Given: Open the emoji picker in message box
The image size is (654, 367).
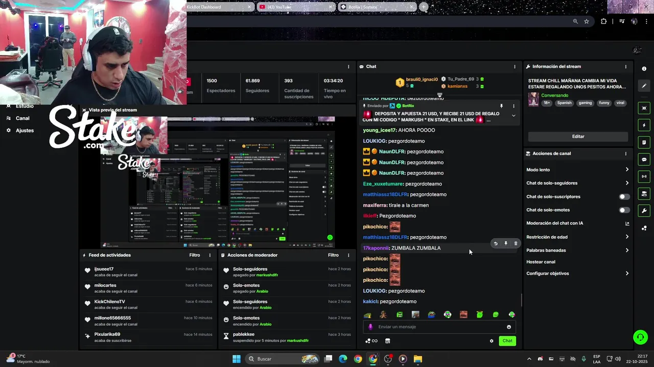Looking at the screenshot, I should click(x=509, y=327).
